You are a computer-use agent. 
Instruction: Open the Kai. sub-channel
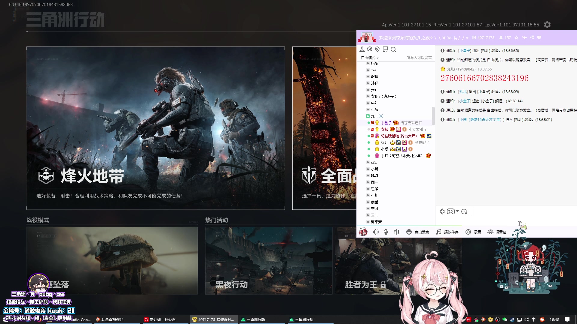[x=374, y=103]
